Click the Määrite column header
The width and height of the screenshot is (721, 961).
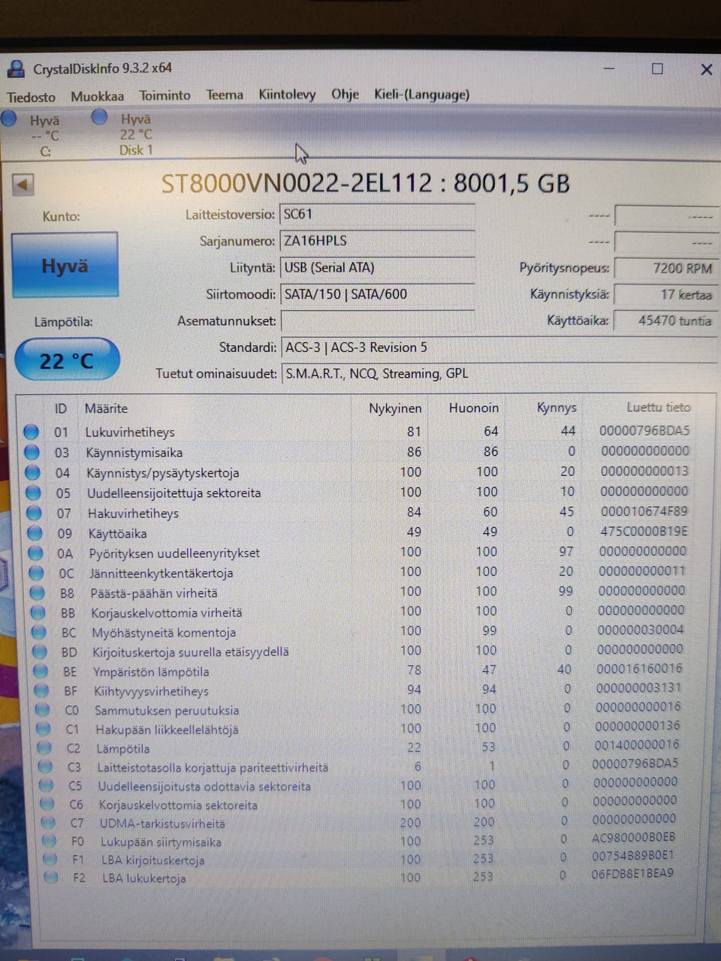click(106, 408)
